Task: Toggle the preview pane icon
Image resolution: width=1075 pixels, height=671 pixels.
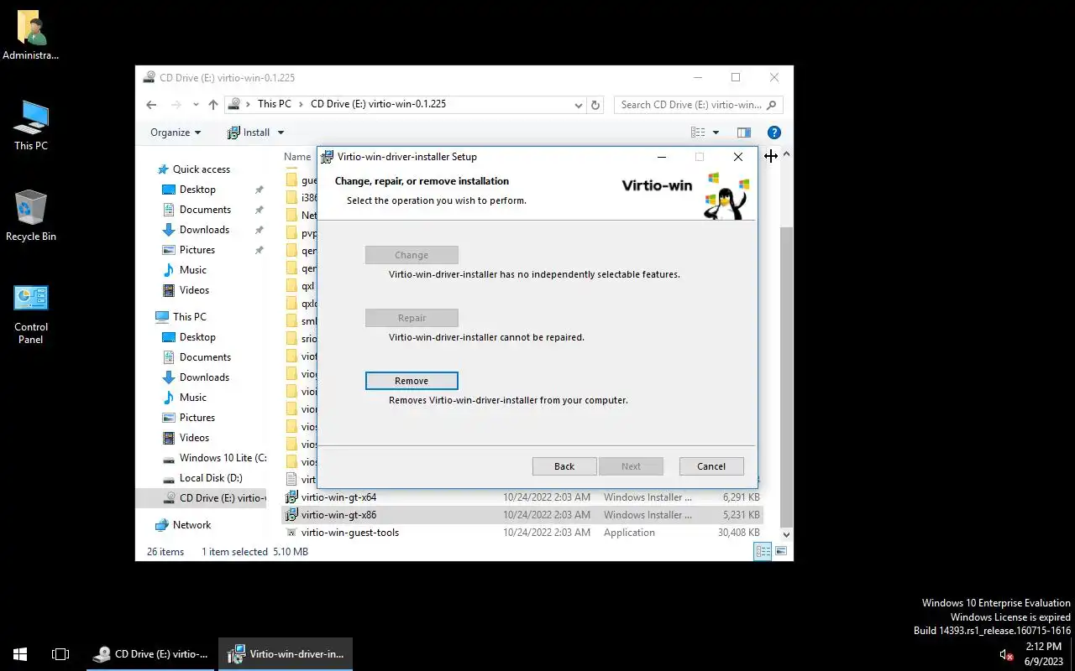Action: 743,133
